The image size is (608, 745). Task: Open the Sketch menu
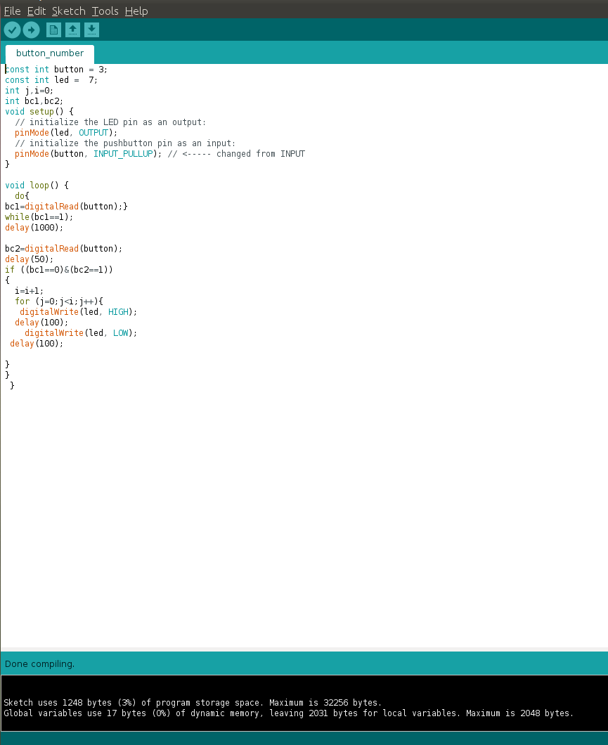(68, 11)
